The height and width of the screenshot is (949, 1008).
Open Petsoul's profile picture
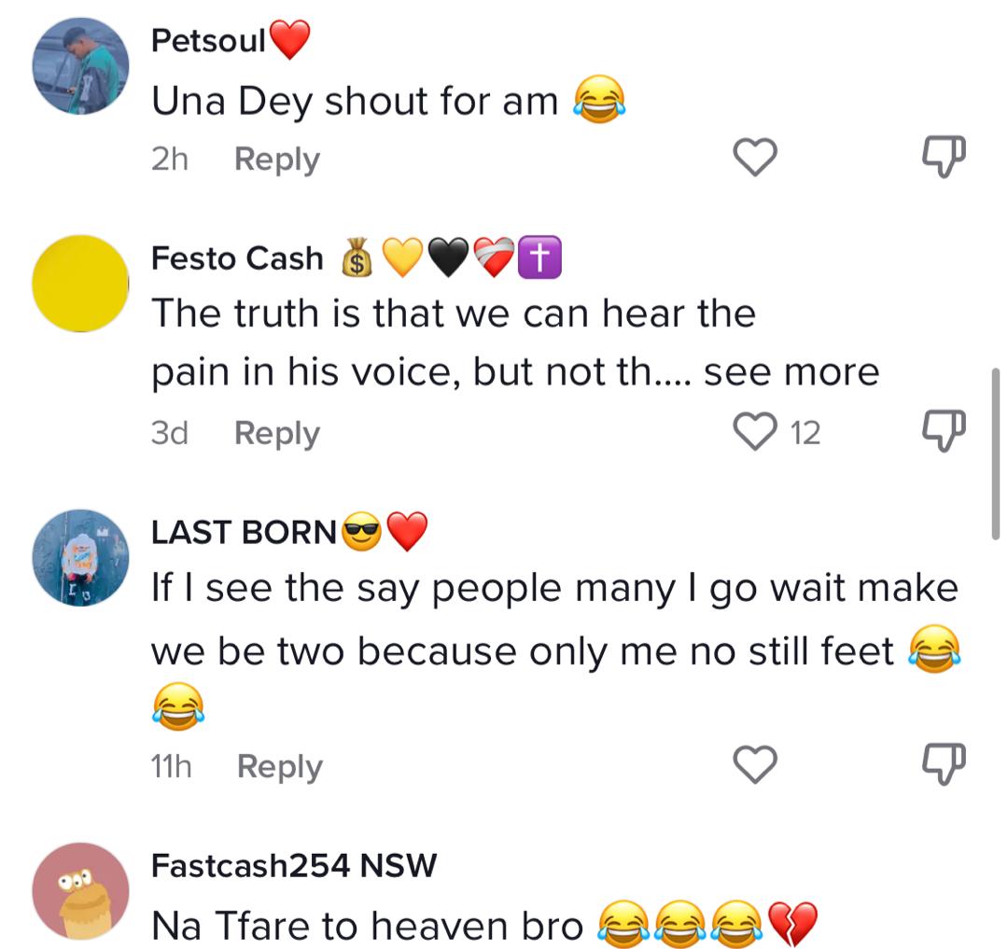click(80, 66)
